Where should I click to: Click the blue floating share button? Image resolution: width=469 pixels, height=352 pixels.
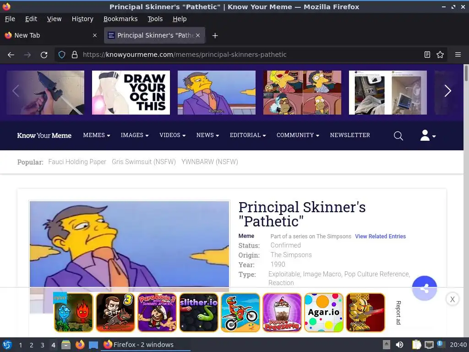click(x=424, y=288)
